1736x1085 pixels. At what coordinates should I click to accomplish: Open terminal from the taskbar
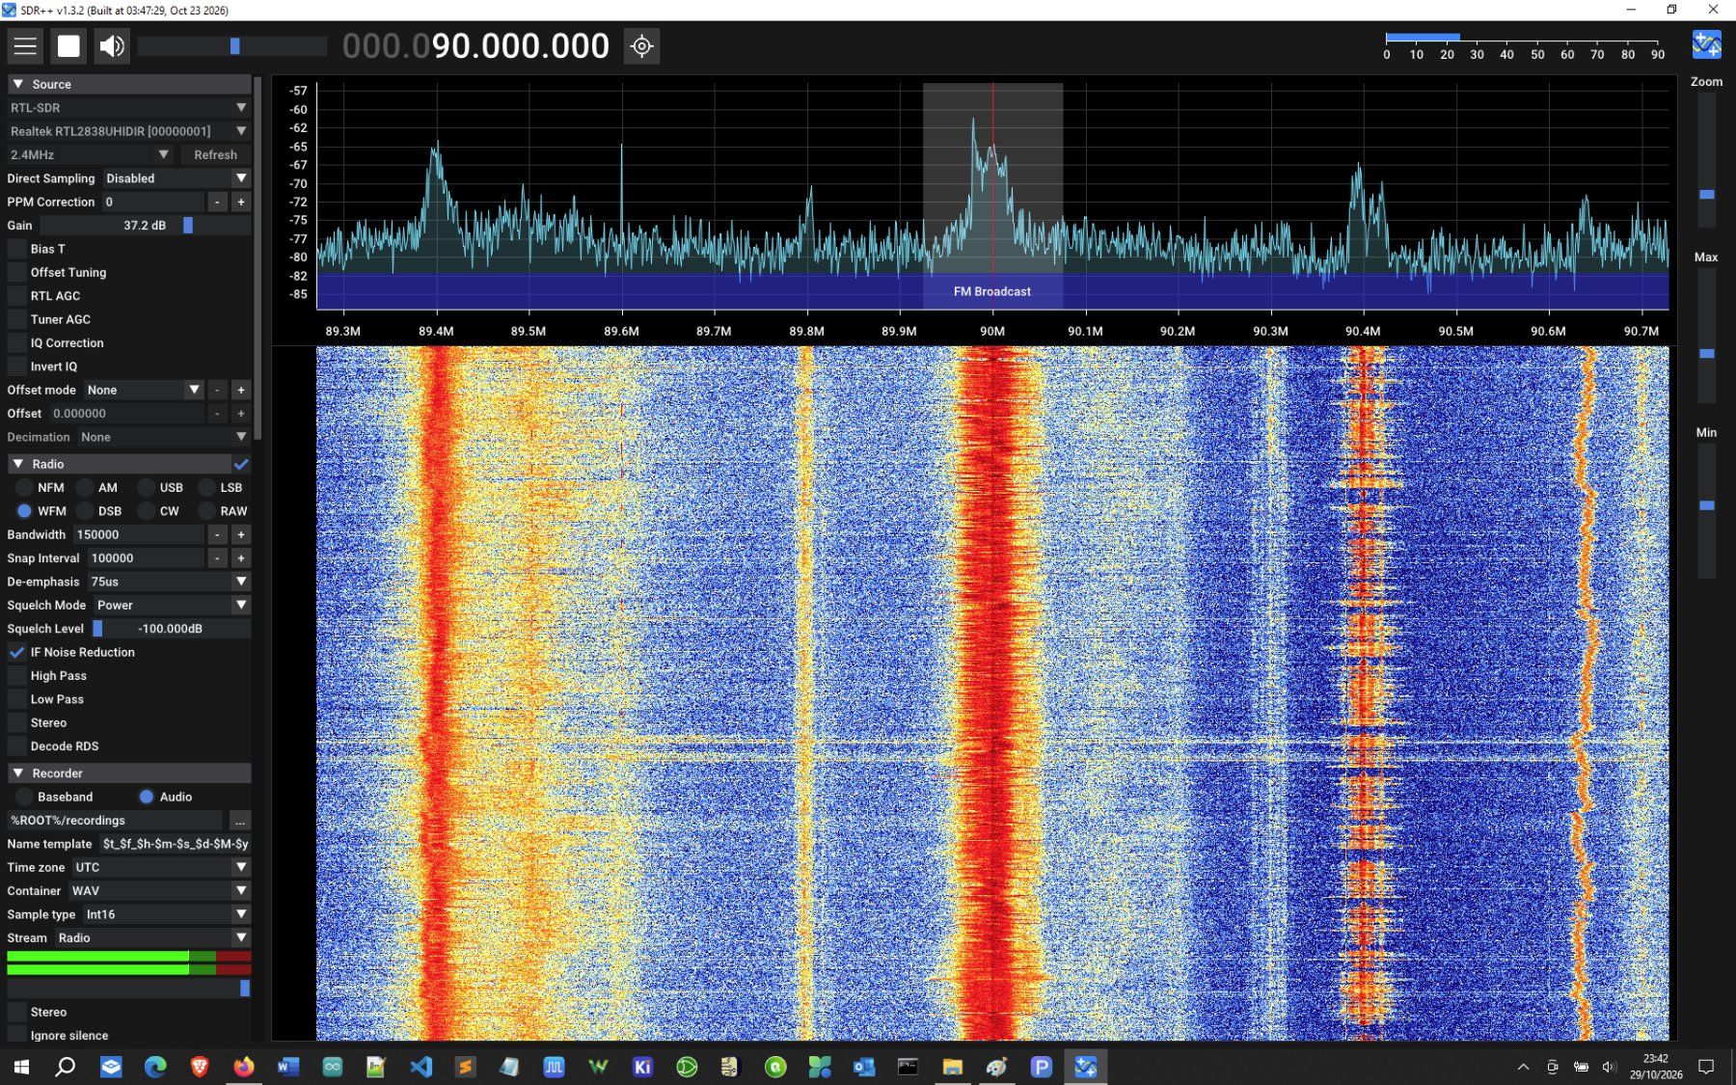coord(909,1066)
